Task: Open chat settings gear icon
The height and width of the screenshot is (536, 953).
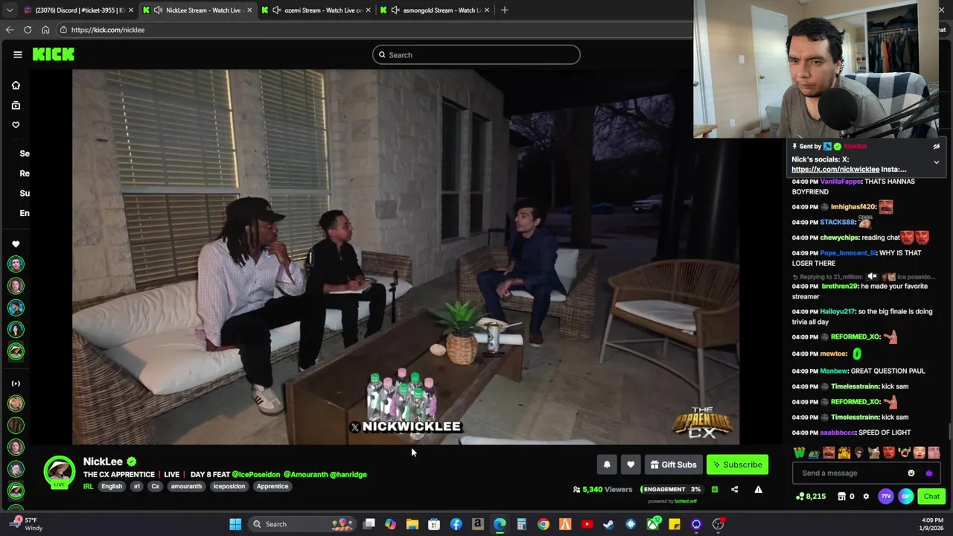Action: 866,497
